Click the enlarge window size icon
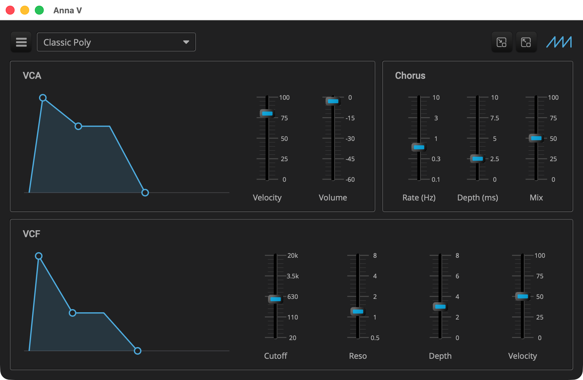583x380 pixels. click(x=526, y=42)
